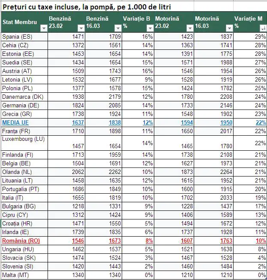
Task: Open the Motorină 23.02 filter dropdown
Action: click(190, 28)
